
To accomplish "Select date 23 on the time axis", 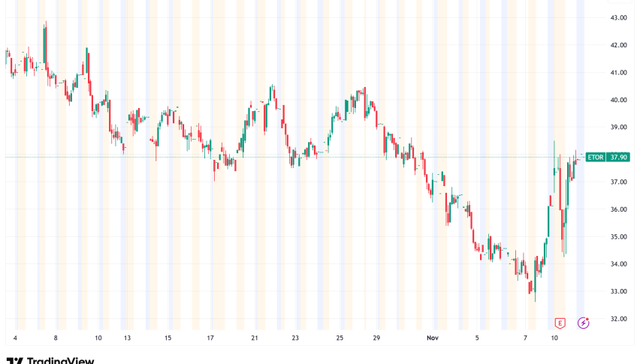I will tap(296, 338).
